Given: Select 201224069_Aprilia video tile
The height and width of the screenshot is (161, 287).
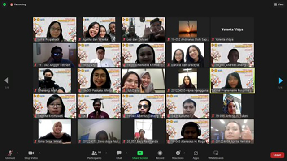Looking at the screenshot, I should point(232,131).
